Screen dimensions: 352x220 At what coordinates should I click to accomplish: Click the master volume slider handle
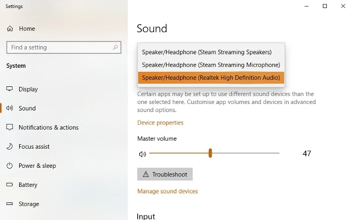point(210,153)
